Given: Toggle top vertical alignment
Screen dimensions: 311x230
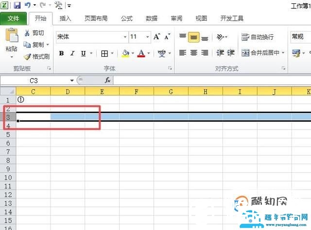Looking at the screenshot, I should tap(183, 37).
